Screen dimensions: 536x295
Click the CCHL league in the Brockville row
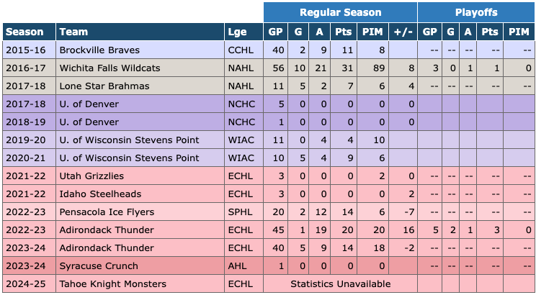coord(238,50)
